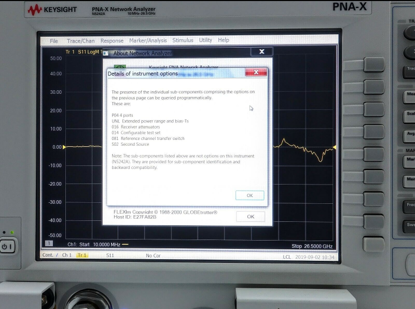
Task: Click the Cont. sweep status indicator
Action: [x=48, y=255]
